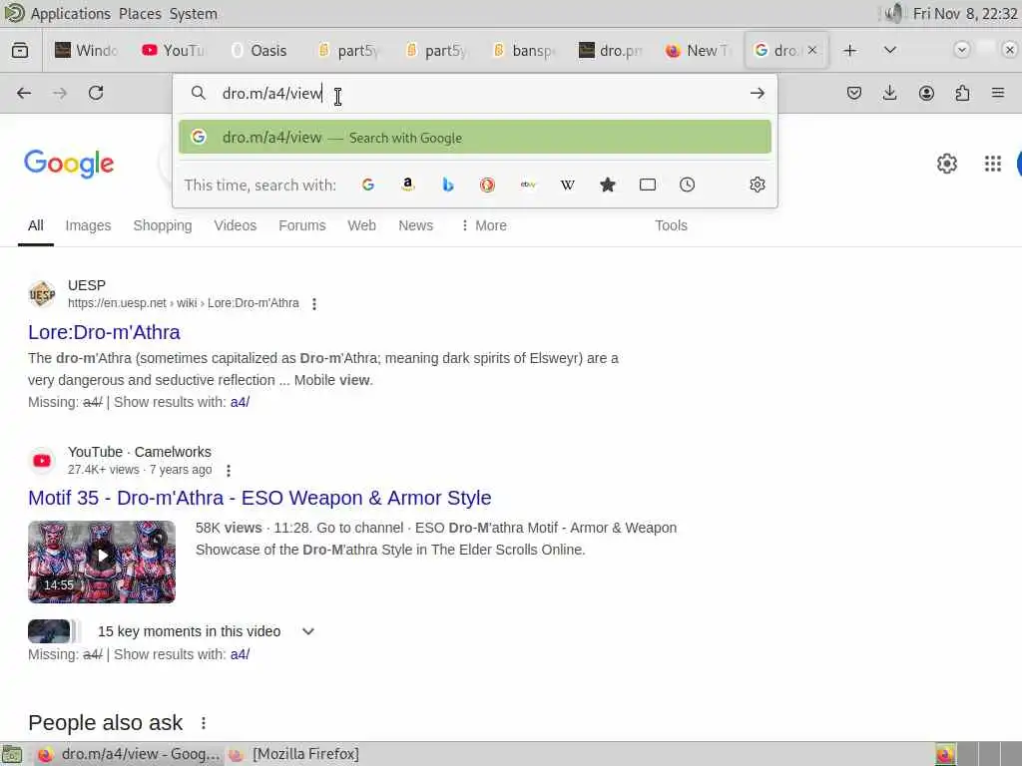The width and height of the screenshot is (1022, 766).
Task: Click a4/ link under UESP result
Action: click(x=240, y=402)
